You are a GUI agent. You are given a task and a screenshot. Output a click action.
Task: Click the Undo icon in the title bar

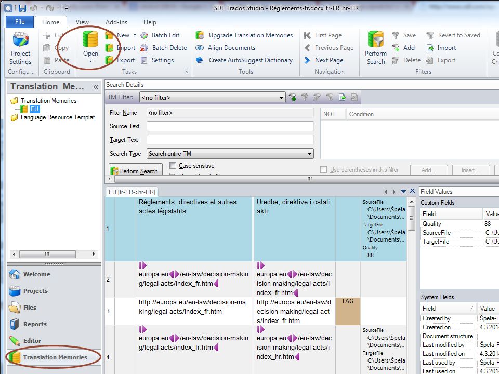click(34, 8)
